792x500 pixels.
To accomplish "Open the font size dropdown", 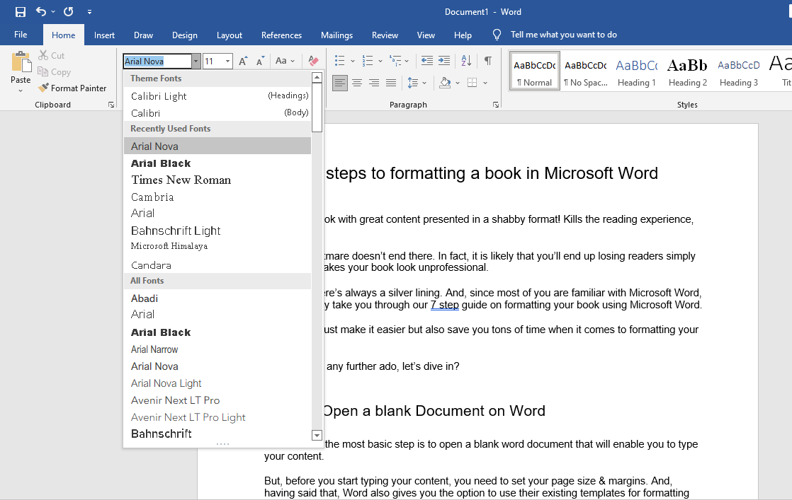I will tap(228, 62).
